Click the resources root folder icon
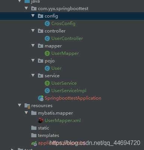The width and height of the screenshot is (144, 150). point(27,106)
